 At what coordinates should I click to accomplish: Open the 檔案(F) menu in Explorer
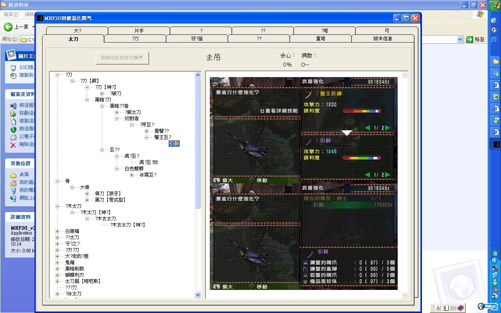tap(11, 14)
